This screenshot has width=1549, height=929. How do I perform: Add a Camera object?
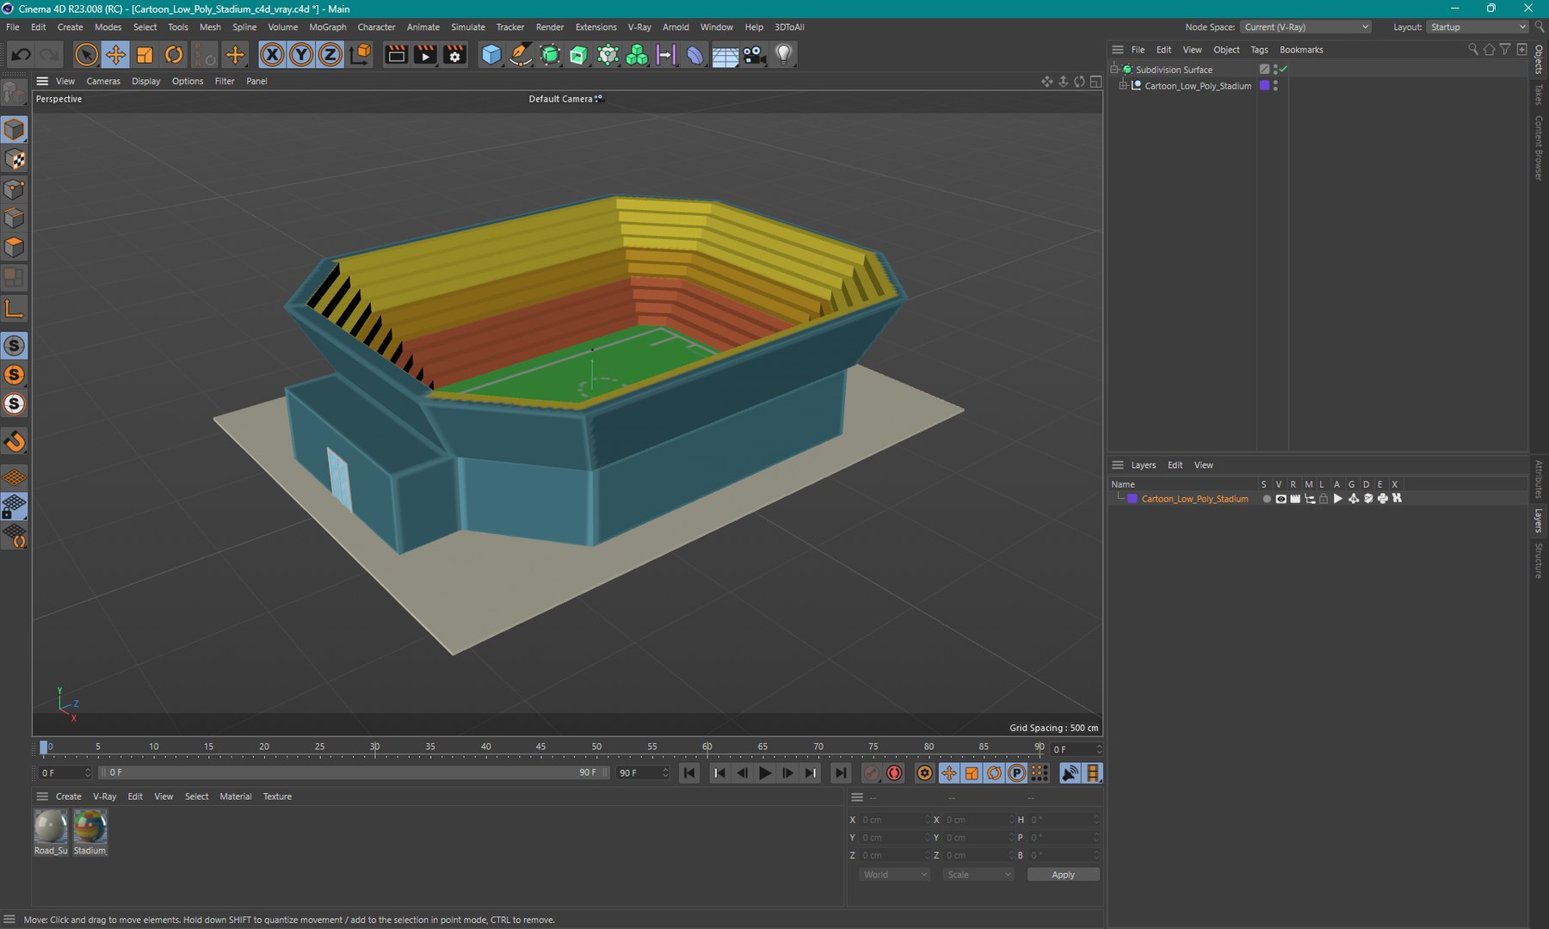[754, 55]
